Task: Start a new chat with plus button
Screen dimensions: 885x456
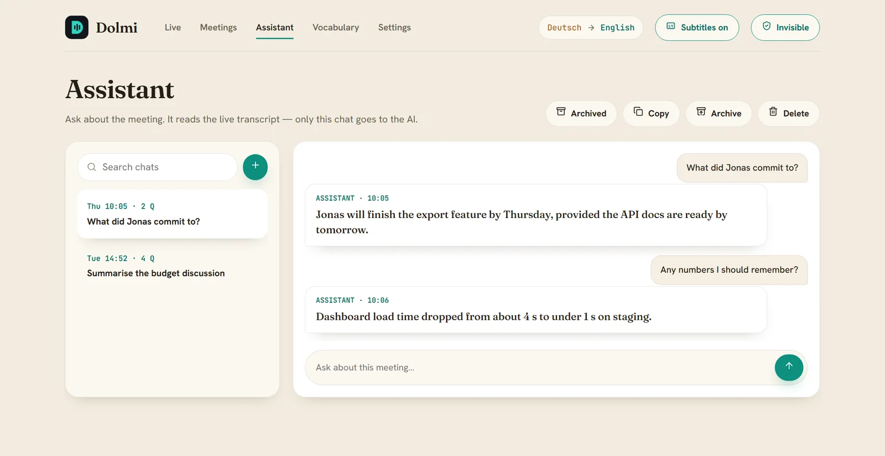Action: pos(255,167)
